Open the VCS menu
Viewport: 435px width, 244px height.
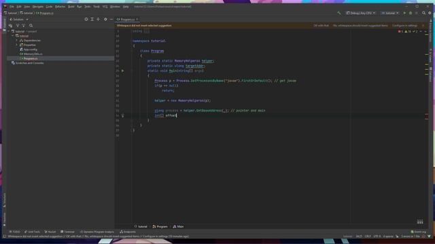coord(105,6)
